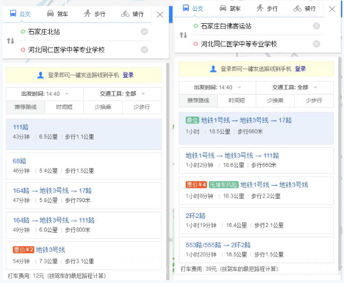Viewport: 344px width, 283px height.
Task: Swap start and destination in left panel
Action: coord(11,41)
